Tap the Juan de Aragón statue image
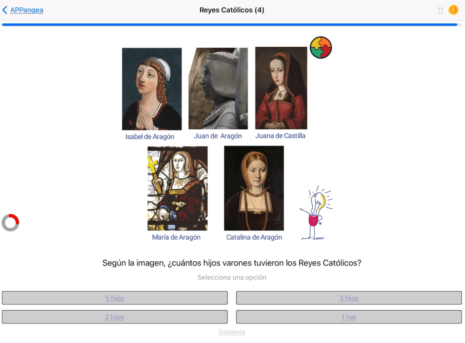Viewport: 465px width, 343px height. (x=218, y=88)
